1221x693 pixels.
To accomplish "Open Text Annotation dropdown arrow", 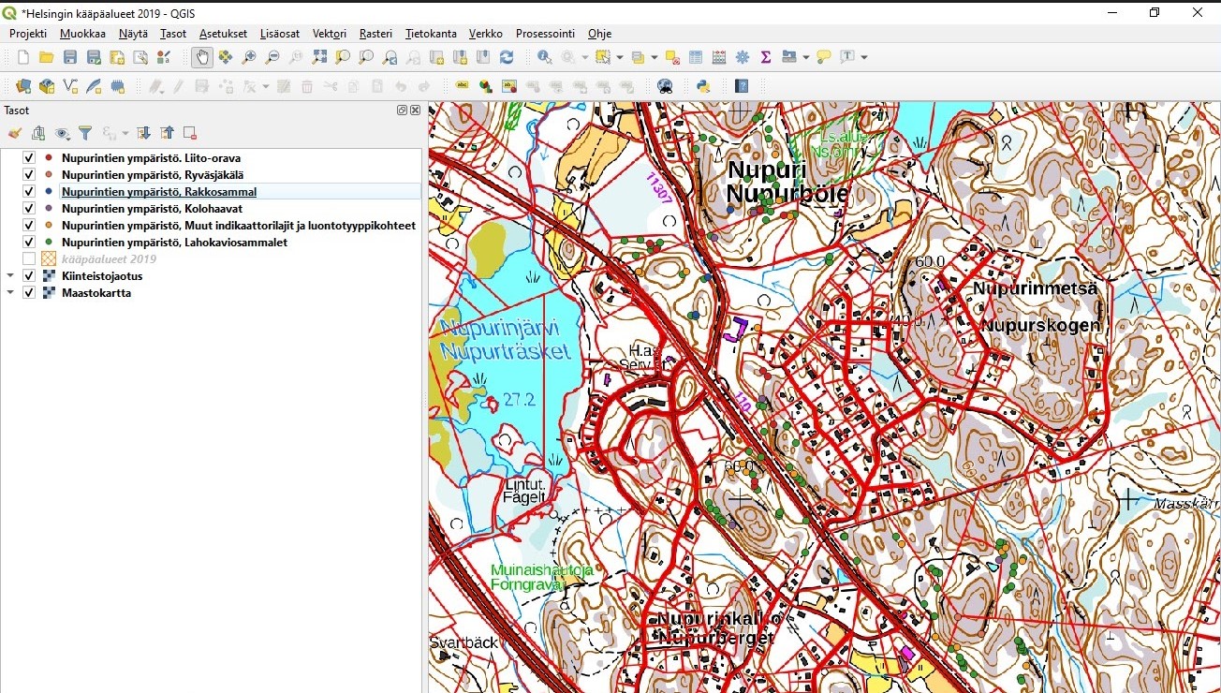I will click(864, 57).
